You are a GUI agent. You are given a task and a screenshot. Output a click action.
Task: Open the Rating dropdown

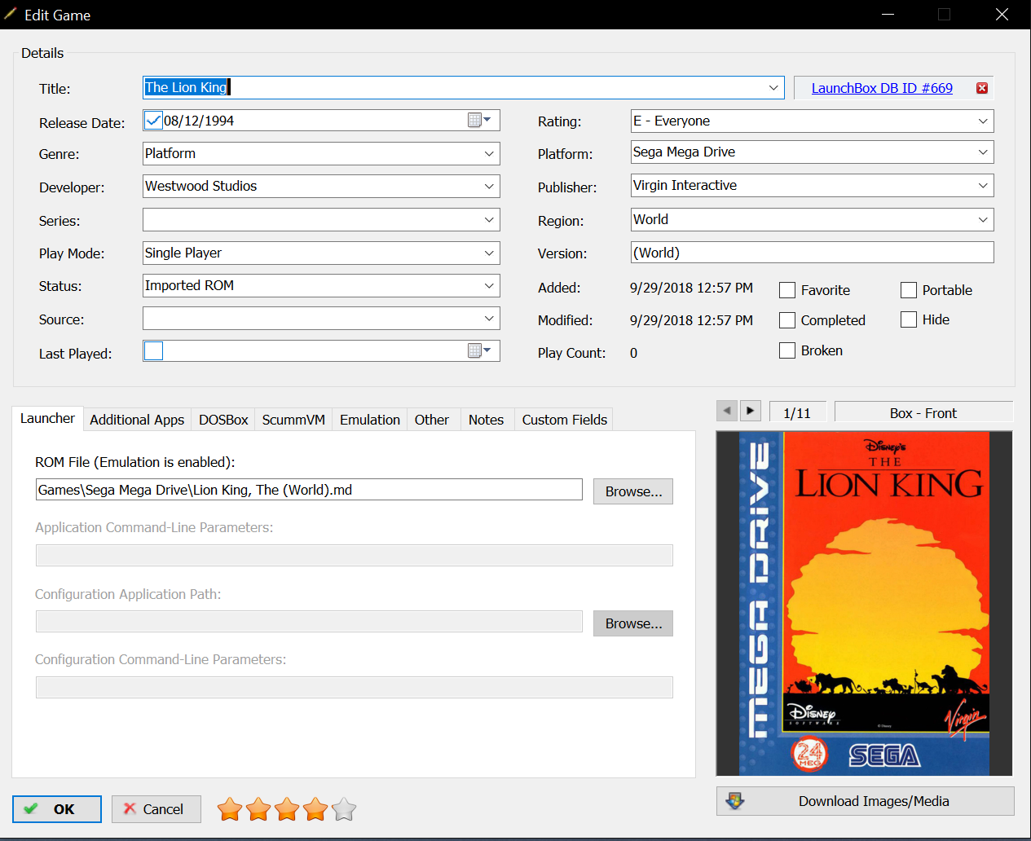[x=983, y=121]
